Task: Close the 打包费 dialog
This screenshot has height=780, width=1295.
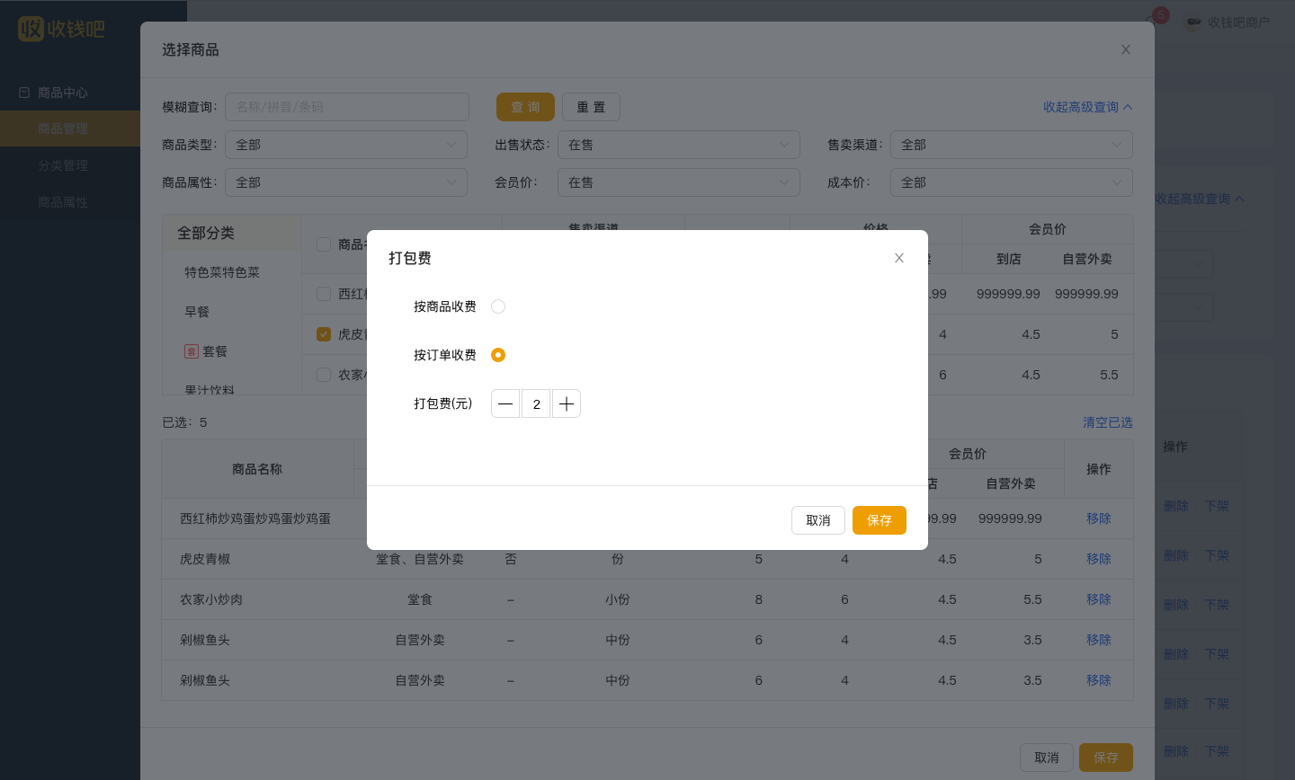Action: [898, 258]
